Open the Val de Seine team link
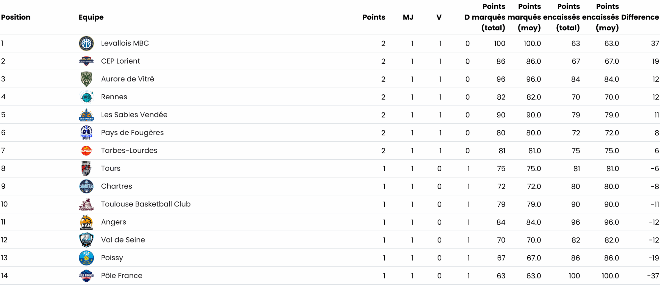Screen dimensions: 660x285 click(123, 240)
